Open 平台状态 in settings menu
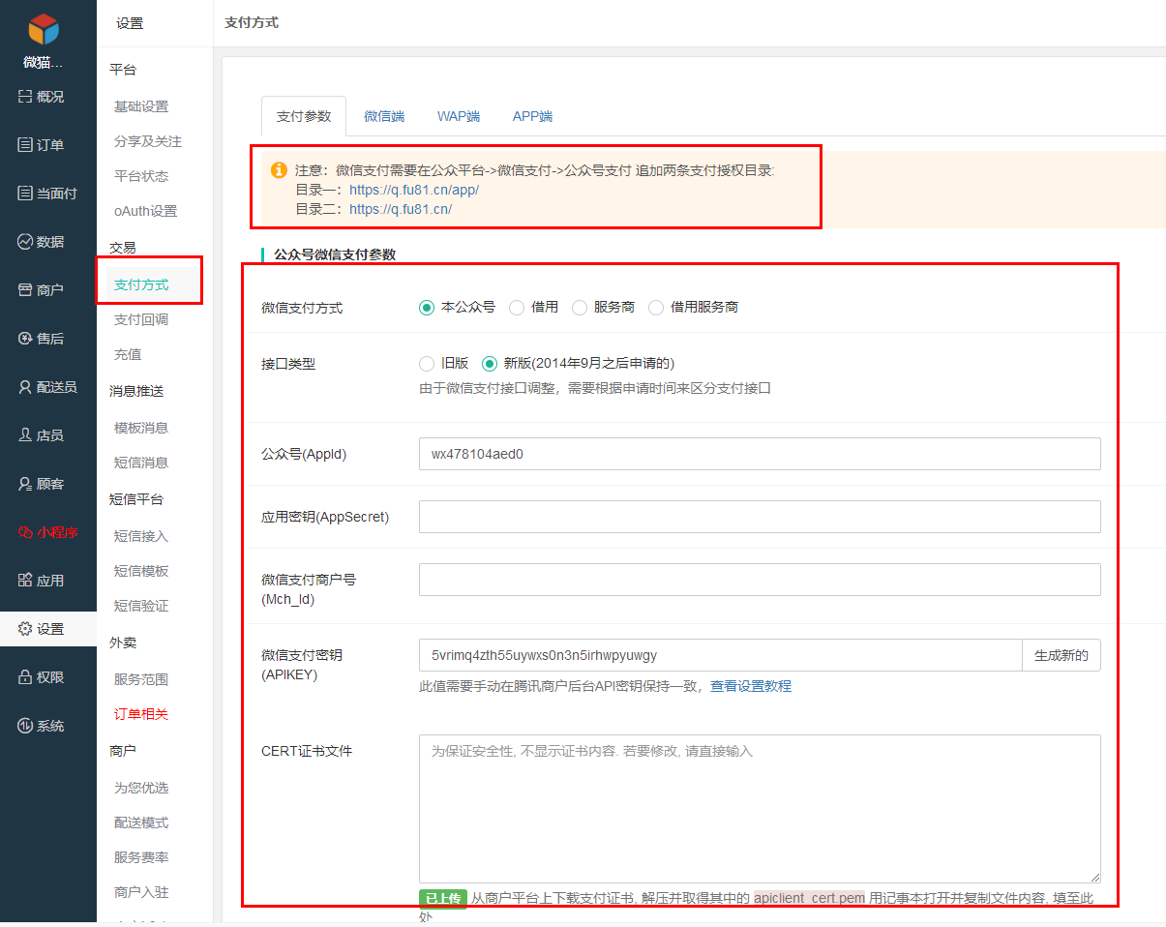Viewport: 1166px width, 927px height. click(x=141, y=176)
